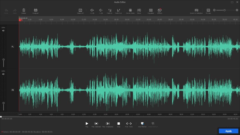Viewport: 240px width, 135px height.
Task: Click Zoom in Selection icon
Action: 196,10
